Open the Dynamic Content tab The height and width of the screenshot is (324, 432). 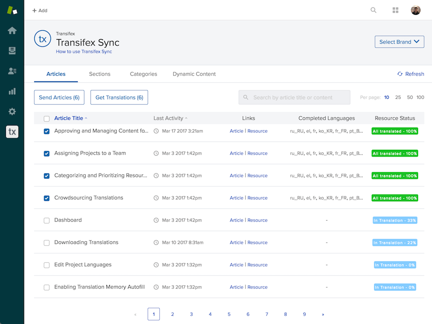pos(194,74)
